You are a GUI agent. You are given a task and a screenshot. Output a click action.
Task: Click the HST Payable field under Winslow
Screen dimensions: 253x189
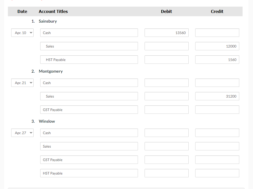(89, 173)
